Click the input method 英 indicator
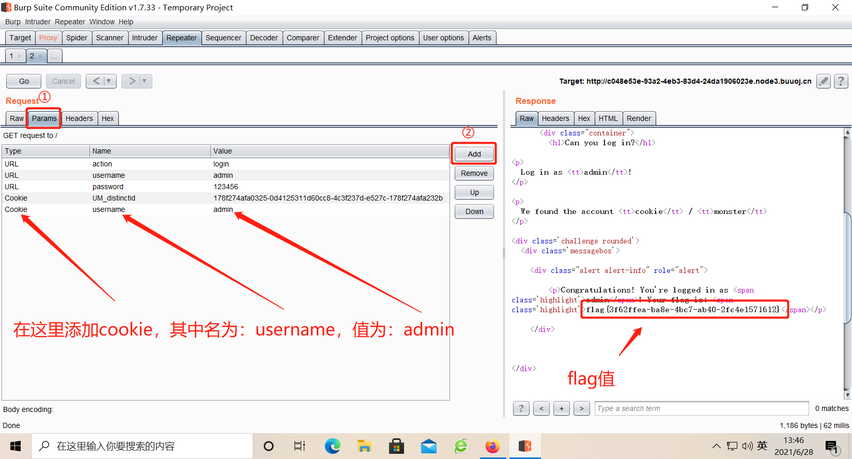Viewport: 852px width, 459px height. coord(762,446)
